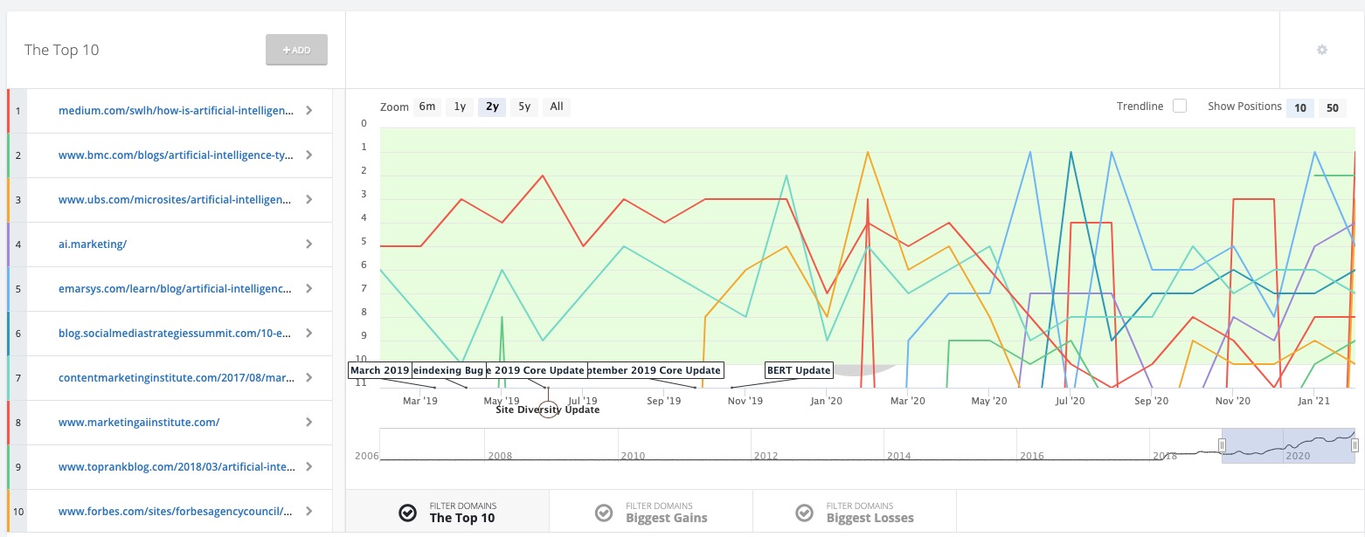
Task: Open www.forbes.com/sites link
Action: coord(175,512)
